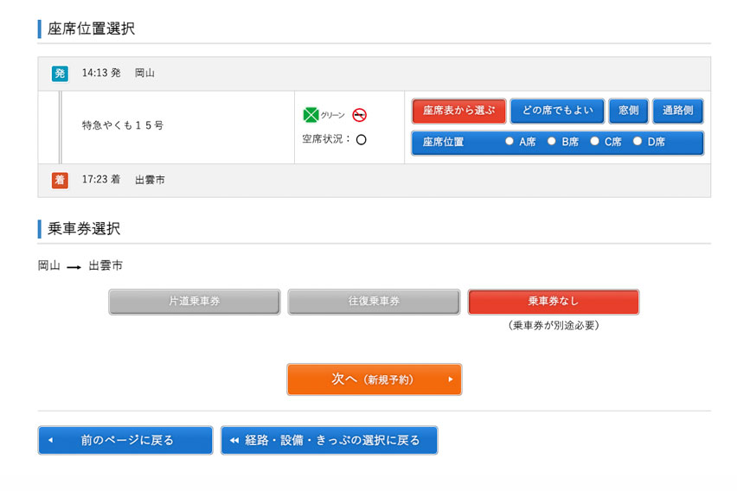Click the left arrow on 前のページに戻る
The width and height of the screenshot is (737, 491).
[50, 440]
